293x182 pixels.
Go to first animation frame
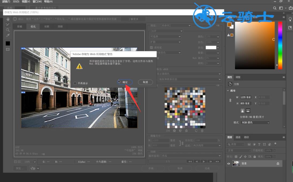(190, 161)
